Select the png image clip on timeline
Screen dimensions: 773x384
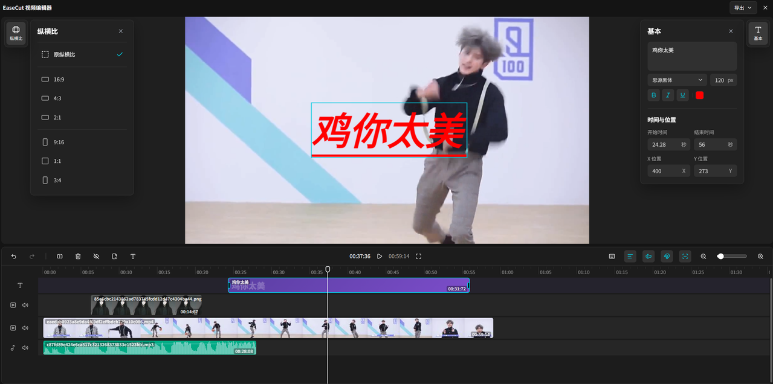pos(146,305)
